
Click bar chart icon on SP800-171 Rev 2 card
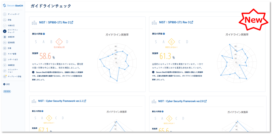pyautogui.click(x=34, y=23)
